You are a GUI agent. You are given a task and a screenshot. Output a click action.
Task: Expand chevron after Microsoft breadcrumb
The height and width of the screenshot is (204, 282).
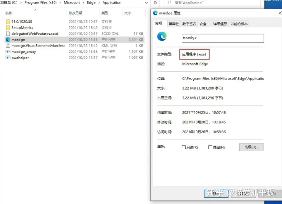83,3
